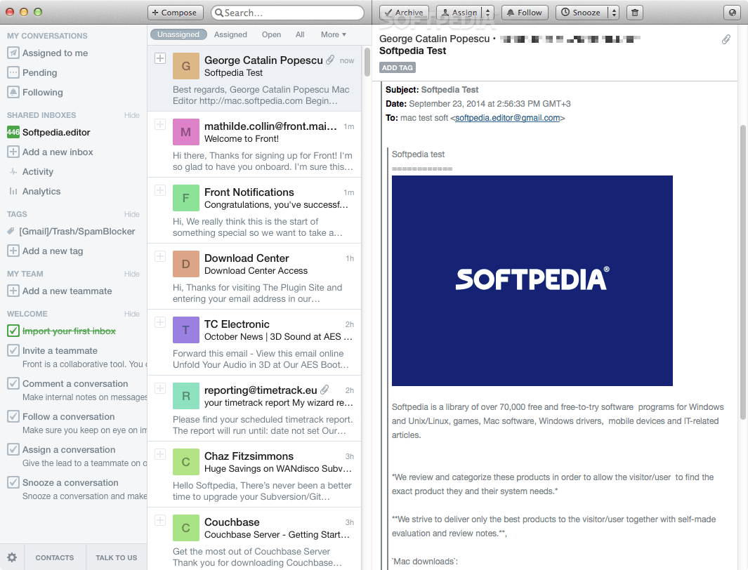Check the Comment a conversation item
Image resolution: width=748 pixels, height=570 pixels.
pyautogui.click(x=13, y=383)
